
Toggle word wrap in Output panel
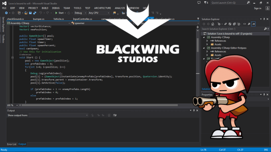[115, 115]
